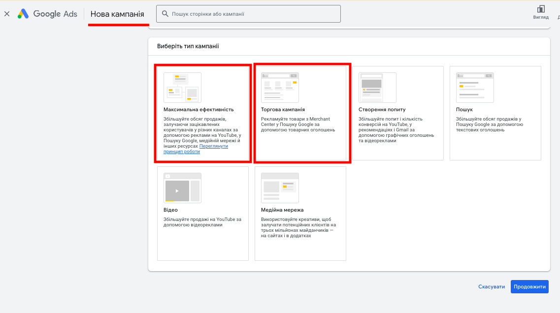Viewport: 560px width, 313px height.
Task: Choose the Створення попиту campaign title
Action: click(x=382, y=110)
